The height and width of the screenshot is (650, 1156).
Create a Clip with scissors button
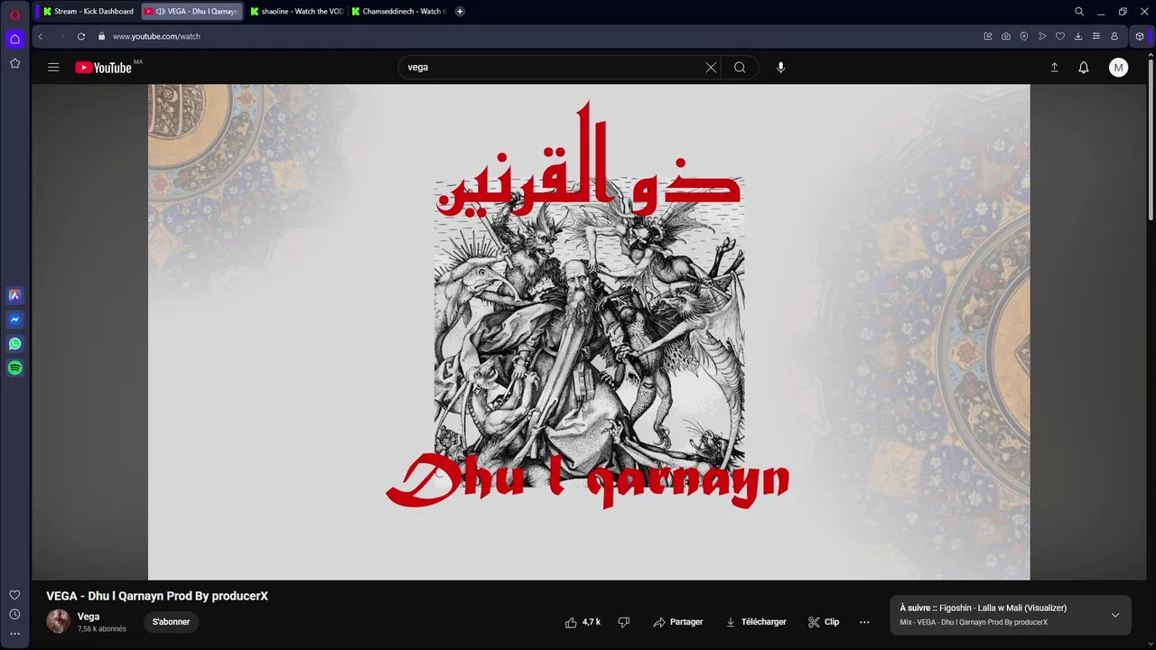(824, 622)
